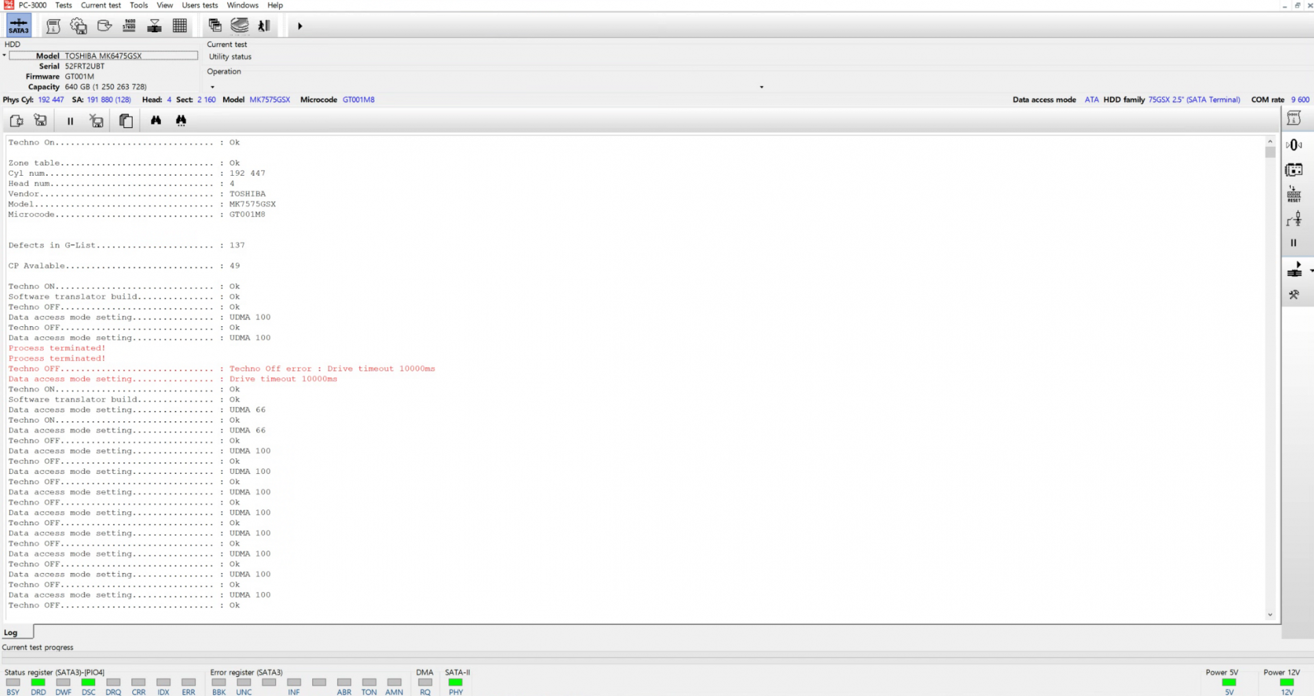Viewport: 1314px width, 696px height.
Task: Open the Users tests menu
Action: click(x=200, y=5)
